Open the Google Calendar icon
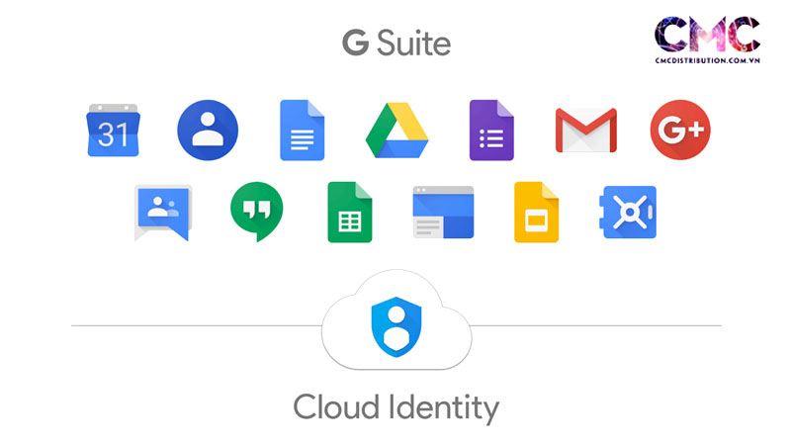This screenshot has height=445, width=791. (x=113, y=131)
